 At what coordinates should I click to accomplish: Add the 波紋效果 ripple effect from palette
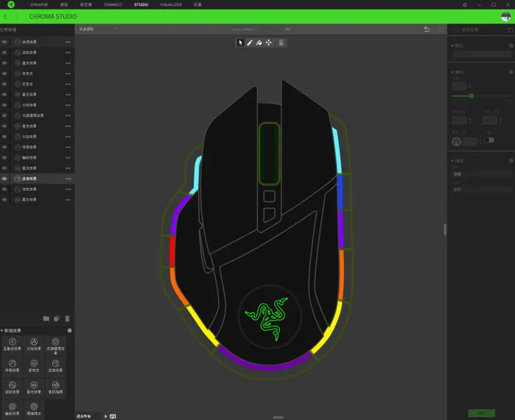click(13, 388)
